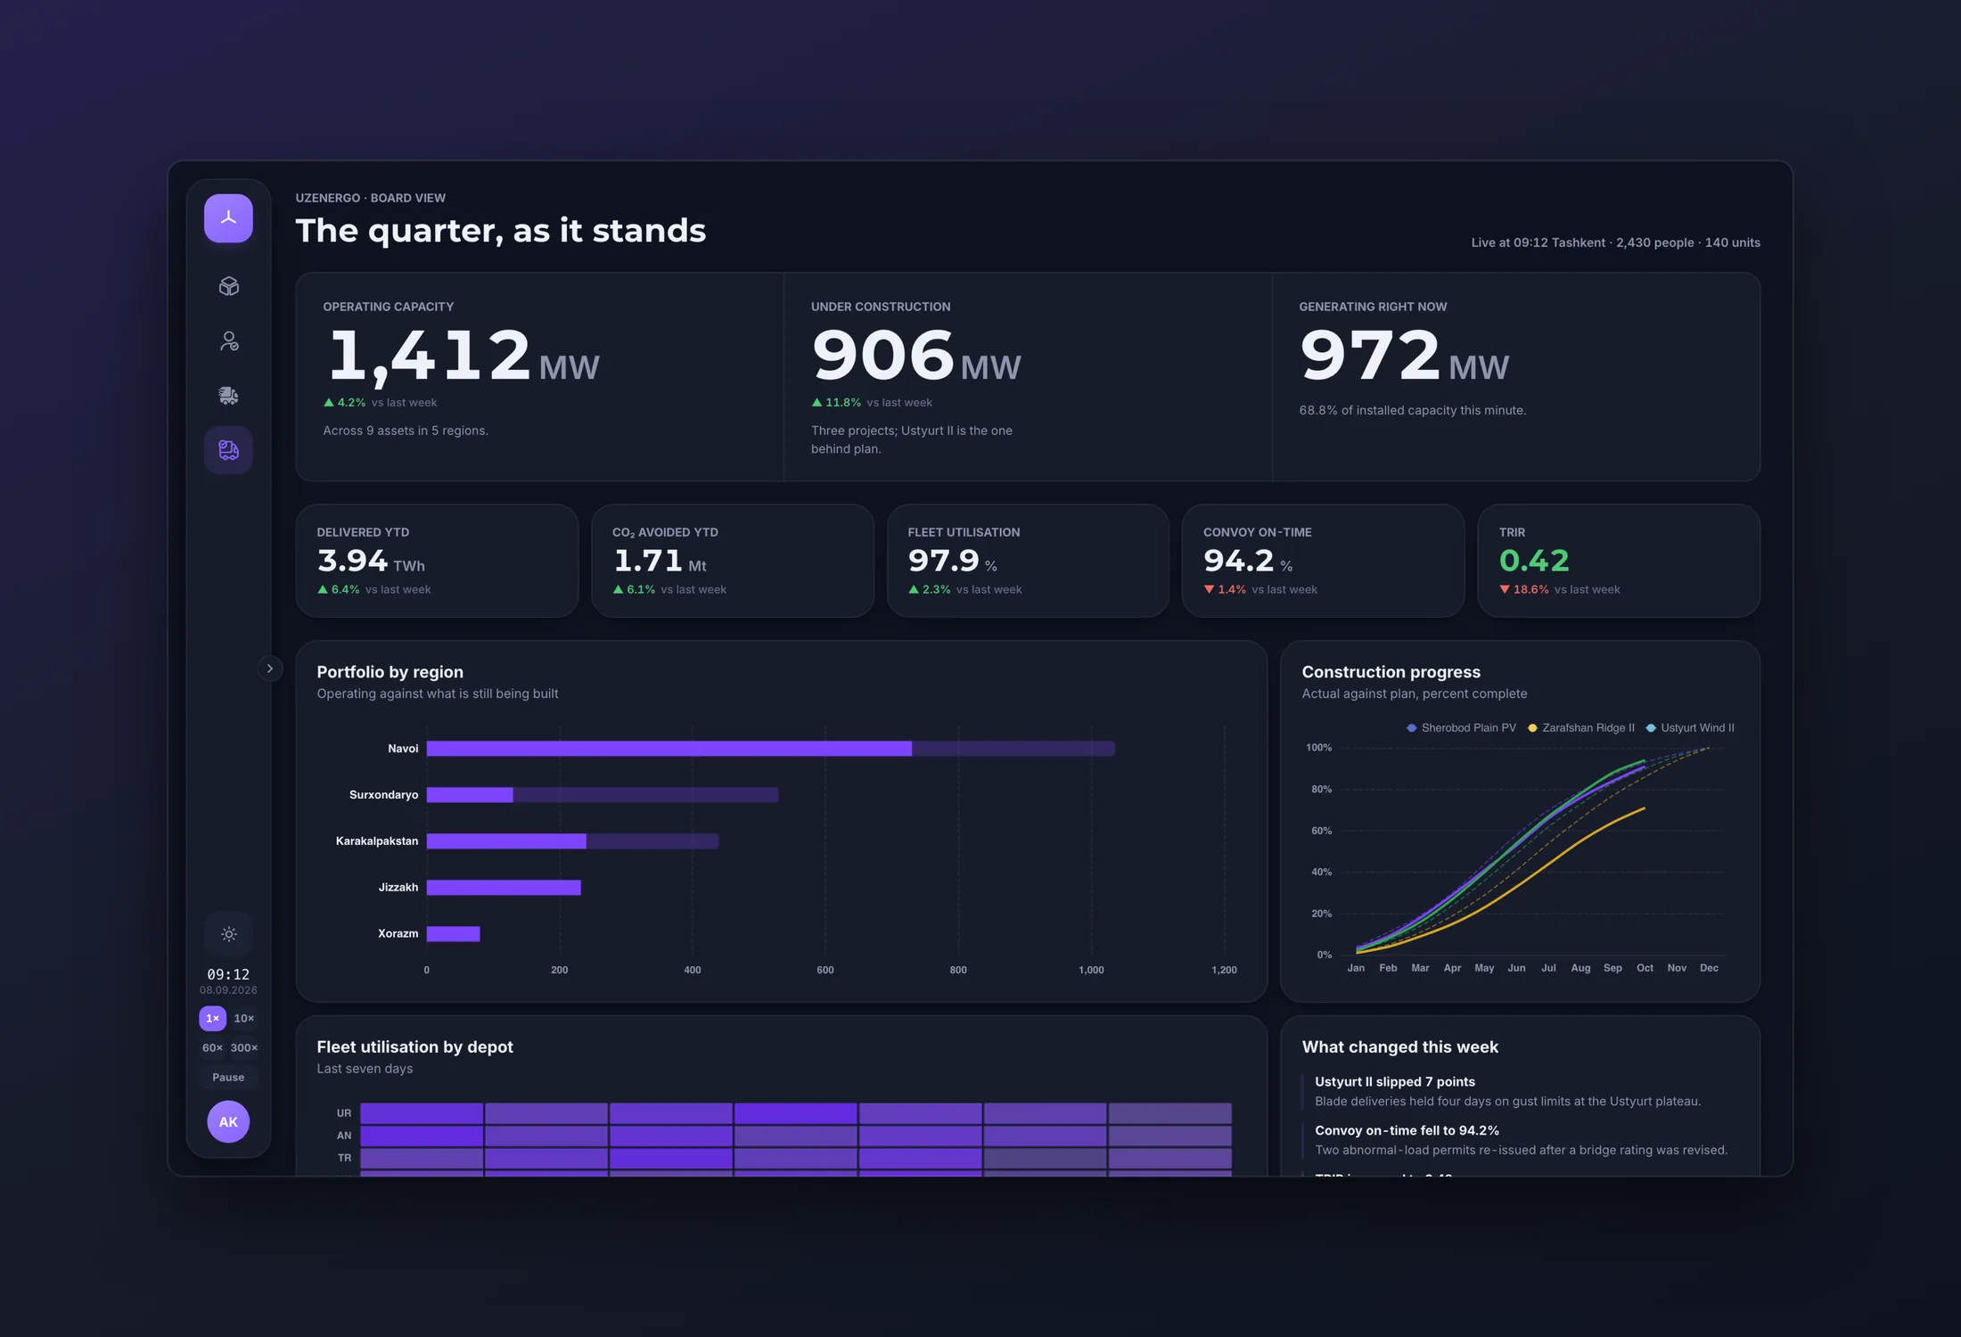Click the 'UZENERGO · BOARD VIEW' breadcrumb
This screenshot has height=1337, width=1961.
point(371,198)
